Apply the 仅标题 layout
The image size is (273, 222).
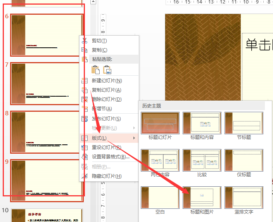[244, 160]
